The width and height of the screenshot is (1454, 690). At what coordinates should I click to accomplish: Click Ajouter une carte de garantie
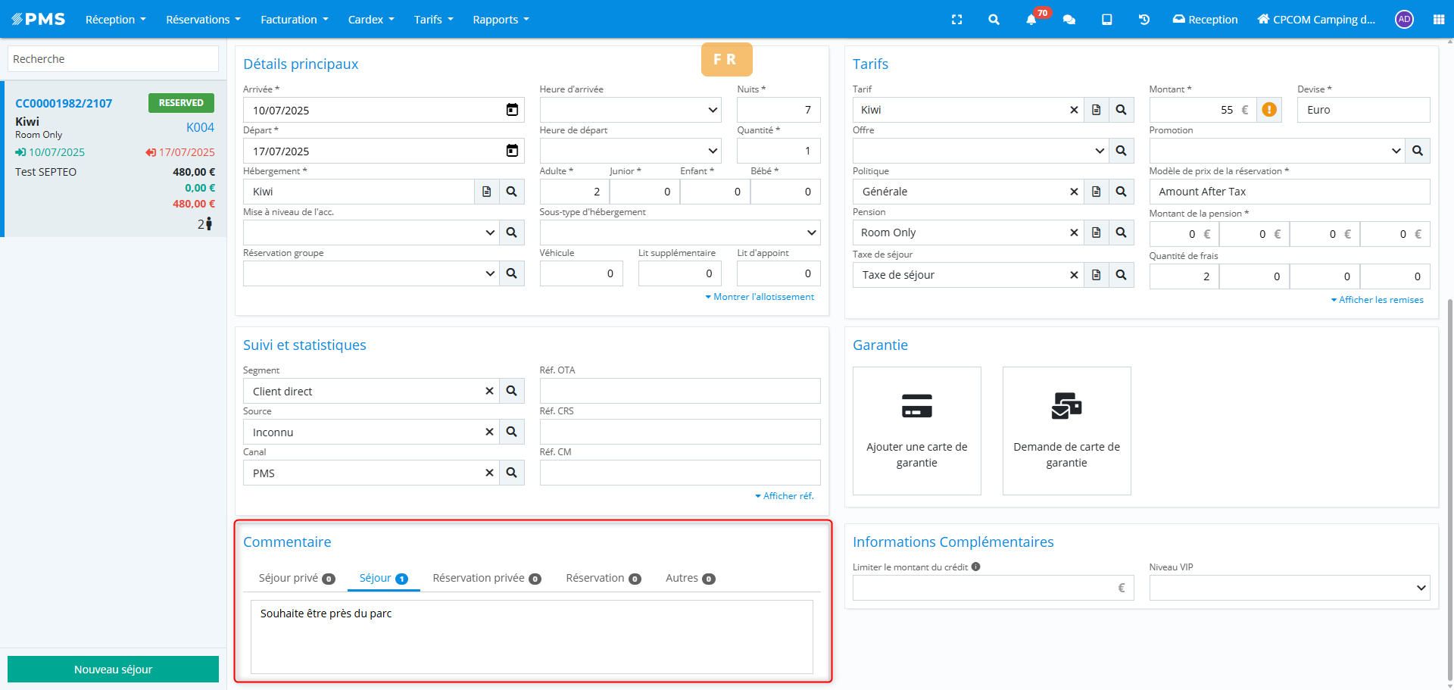pos(916,431)
